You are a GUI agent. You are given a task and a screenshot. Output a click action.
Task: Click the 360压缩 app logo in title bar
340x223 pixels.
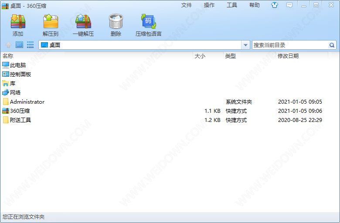point(5,6)
